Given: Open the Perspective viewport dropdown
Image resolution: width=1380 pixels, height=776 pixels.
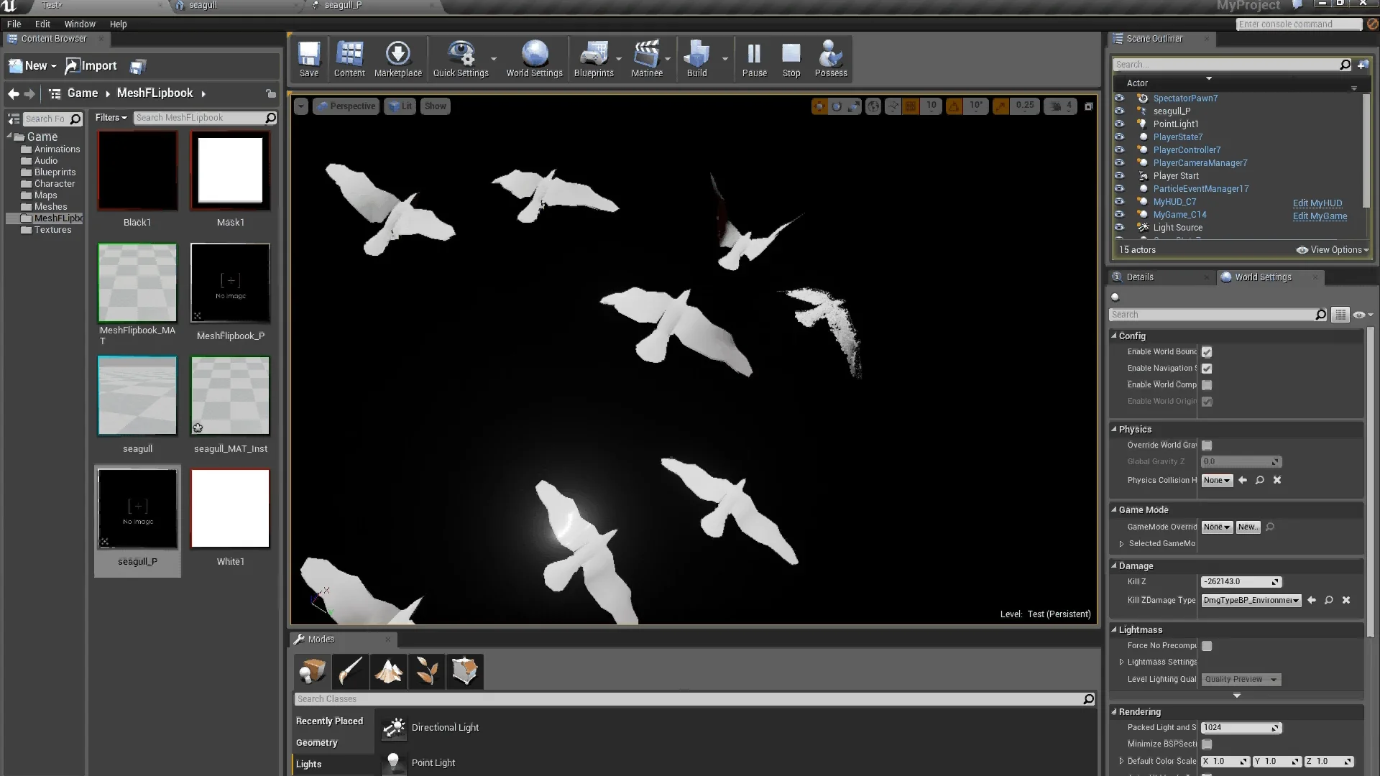Looking at the screenshot, I should (346, 106).
